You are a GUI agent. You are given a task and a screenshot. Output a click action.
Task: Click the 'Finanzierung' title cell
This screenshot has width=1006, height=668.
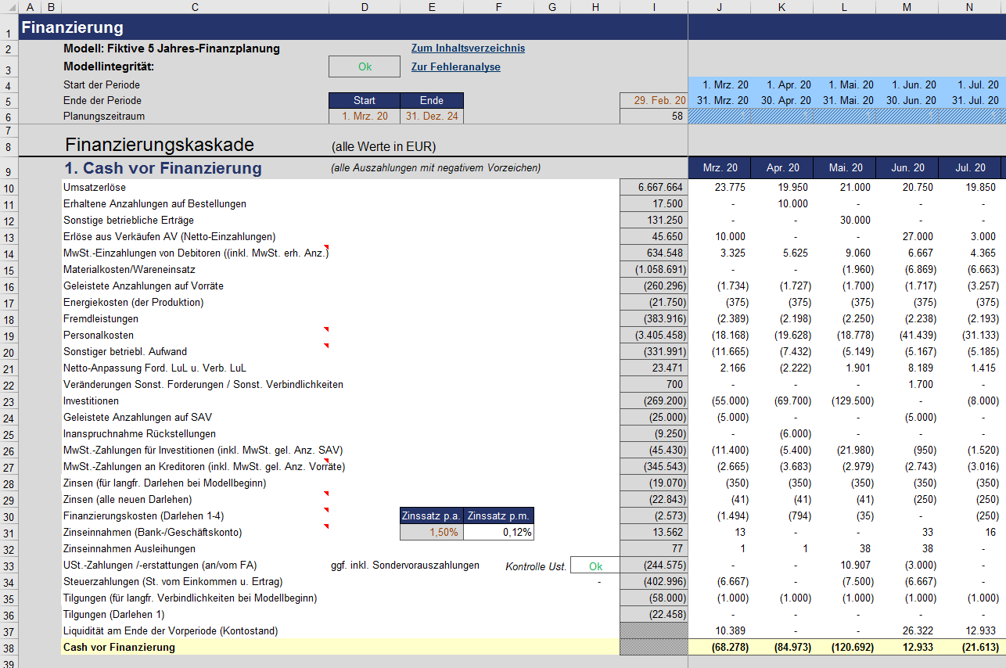point(73,27)
